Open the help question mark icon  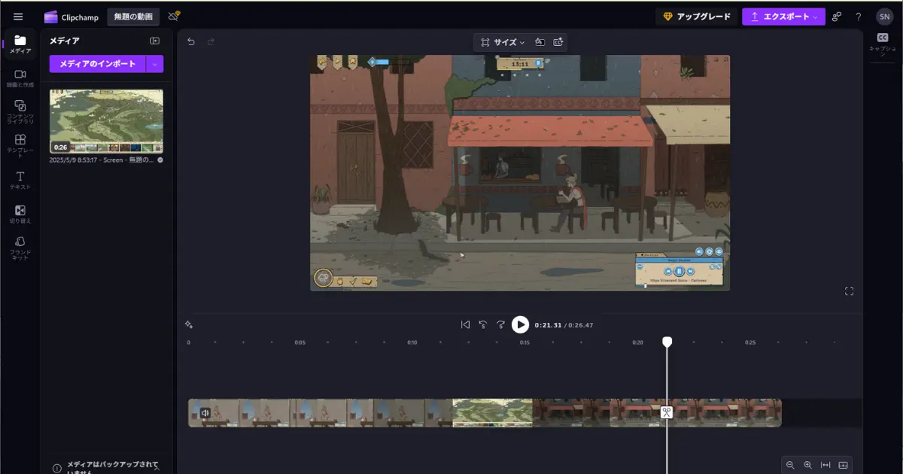click(x=859, y=17)
